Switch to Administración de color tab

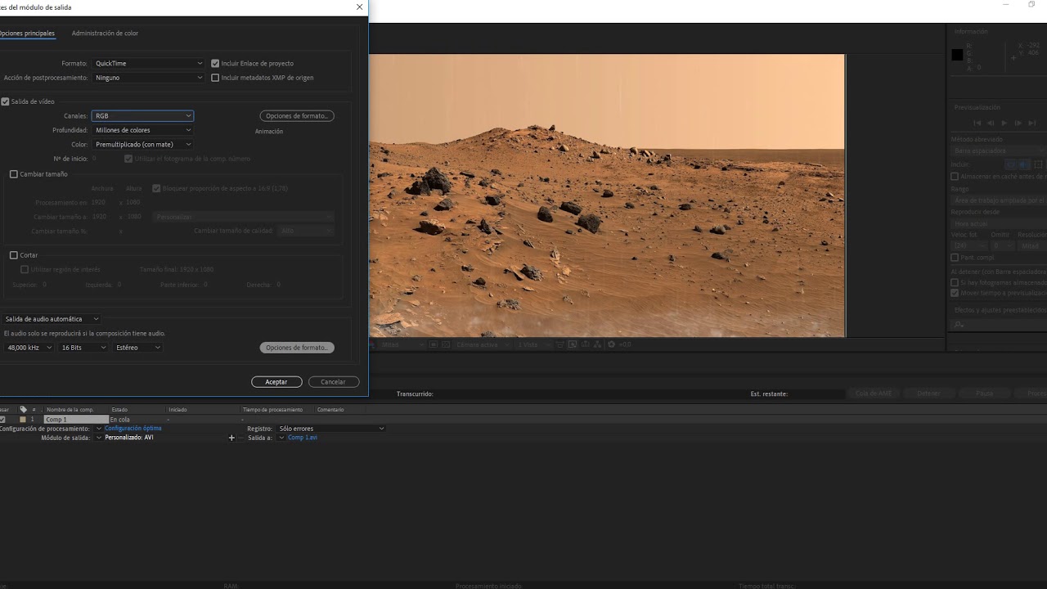coord(105,34)
